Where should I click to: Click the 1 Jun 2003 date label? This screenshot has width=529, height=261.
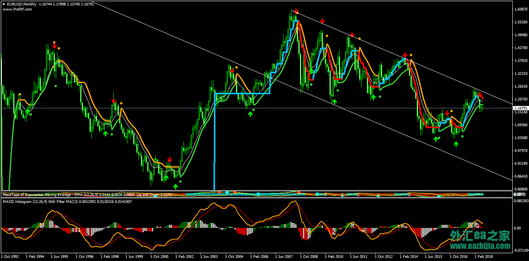tap(210, 257)
